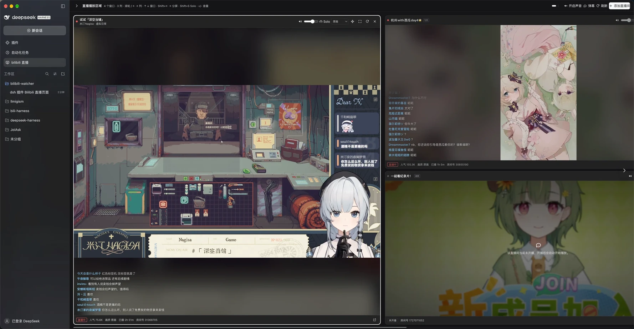Click 房间号 1727071052 text

(412, 320)
